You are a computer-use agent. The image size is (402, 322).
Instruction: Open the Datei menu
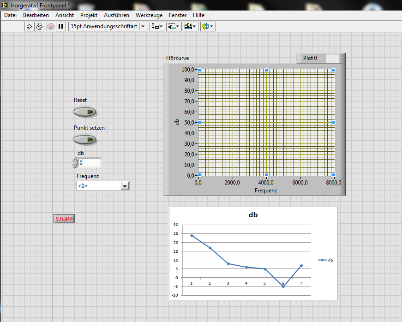point(11,15)
